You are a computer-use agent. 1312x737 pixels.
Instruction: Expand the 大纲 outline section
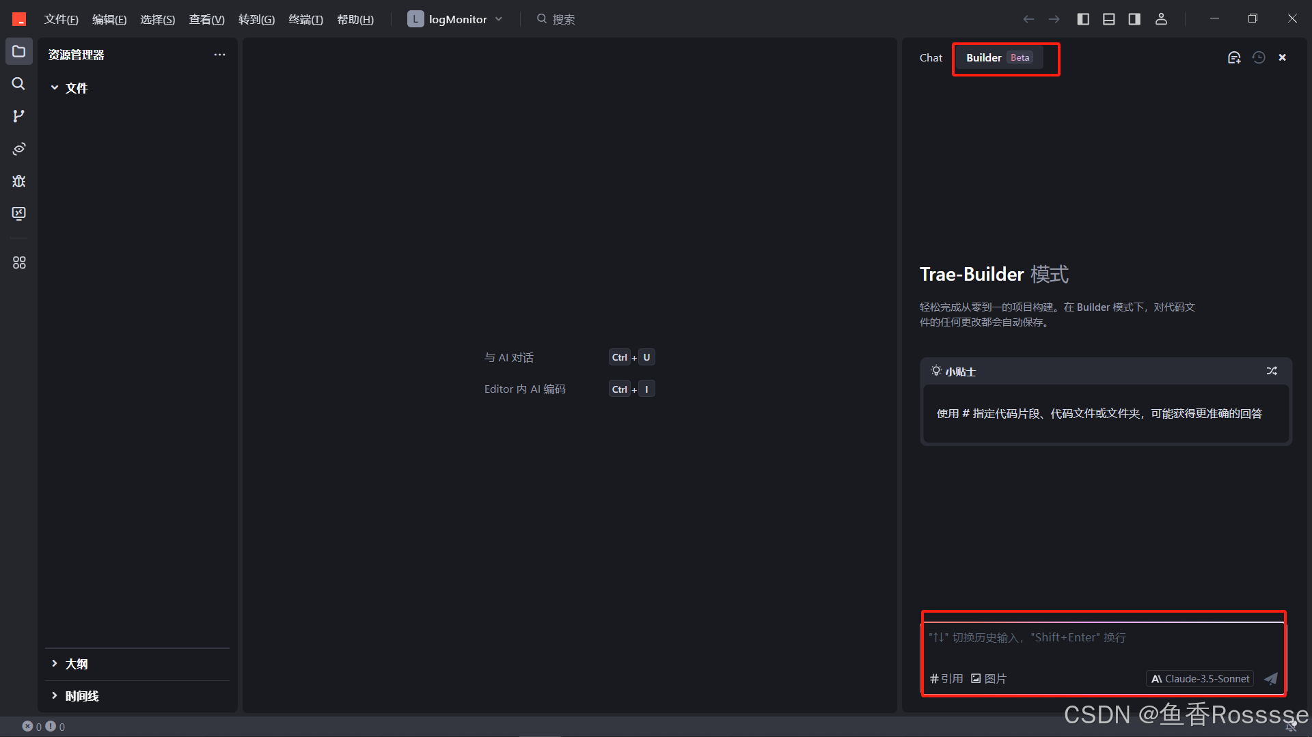click(70, 664)
